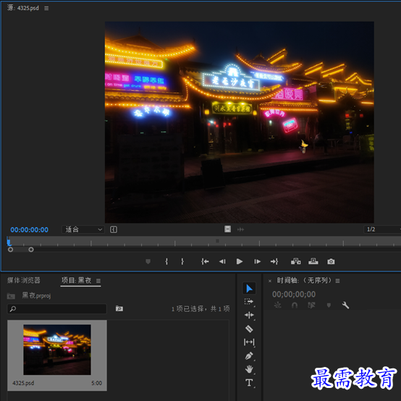Click the Overwrite edit button

313,261
